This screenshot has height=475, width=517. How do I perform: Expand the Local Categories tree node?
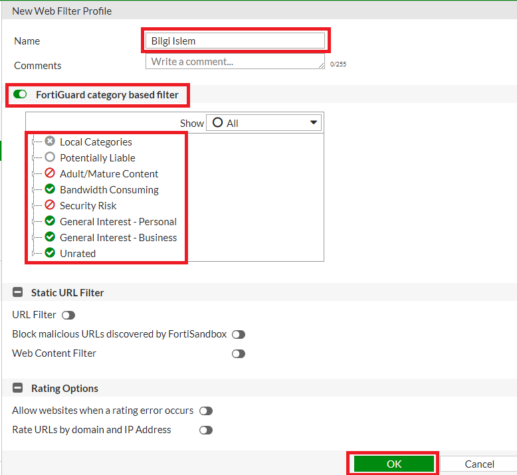pyautogui.click(x=33, y=142)
